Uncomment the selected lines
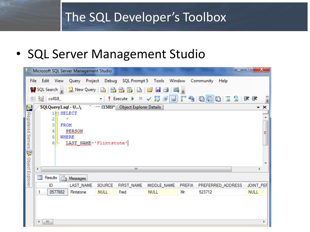The width and height of the screenshot is (310, 232). tap(236, 99)
